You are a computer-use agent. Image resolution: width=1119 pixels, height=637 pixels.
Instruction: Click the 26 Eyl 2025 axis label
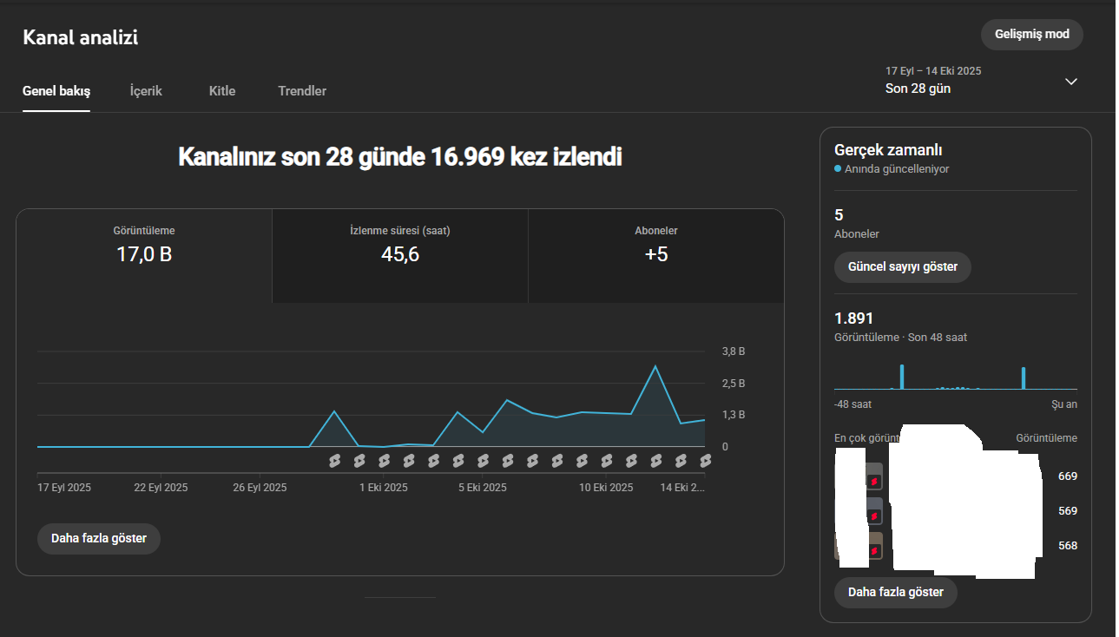pyautogui.click(x=260, y=488)
